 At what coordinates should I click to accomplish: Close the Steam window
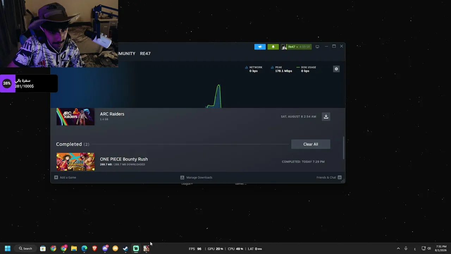[x=341, y=46]
